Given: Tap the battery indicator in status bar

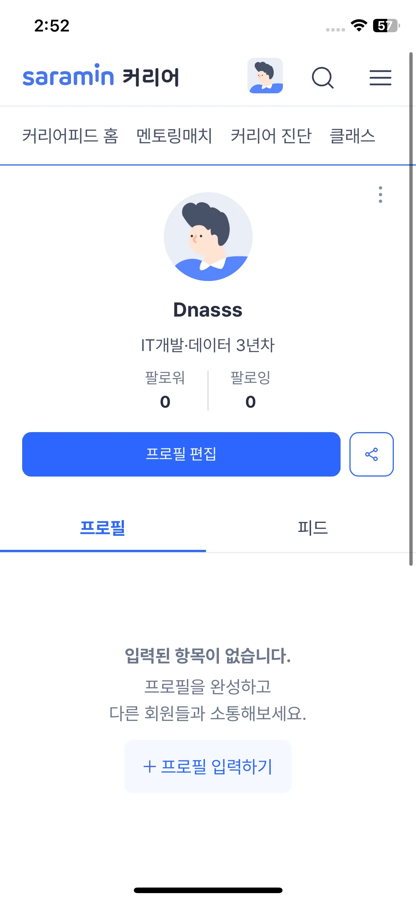Looking at the screenshot, I should (386, 26).
